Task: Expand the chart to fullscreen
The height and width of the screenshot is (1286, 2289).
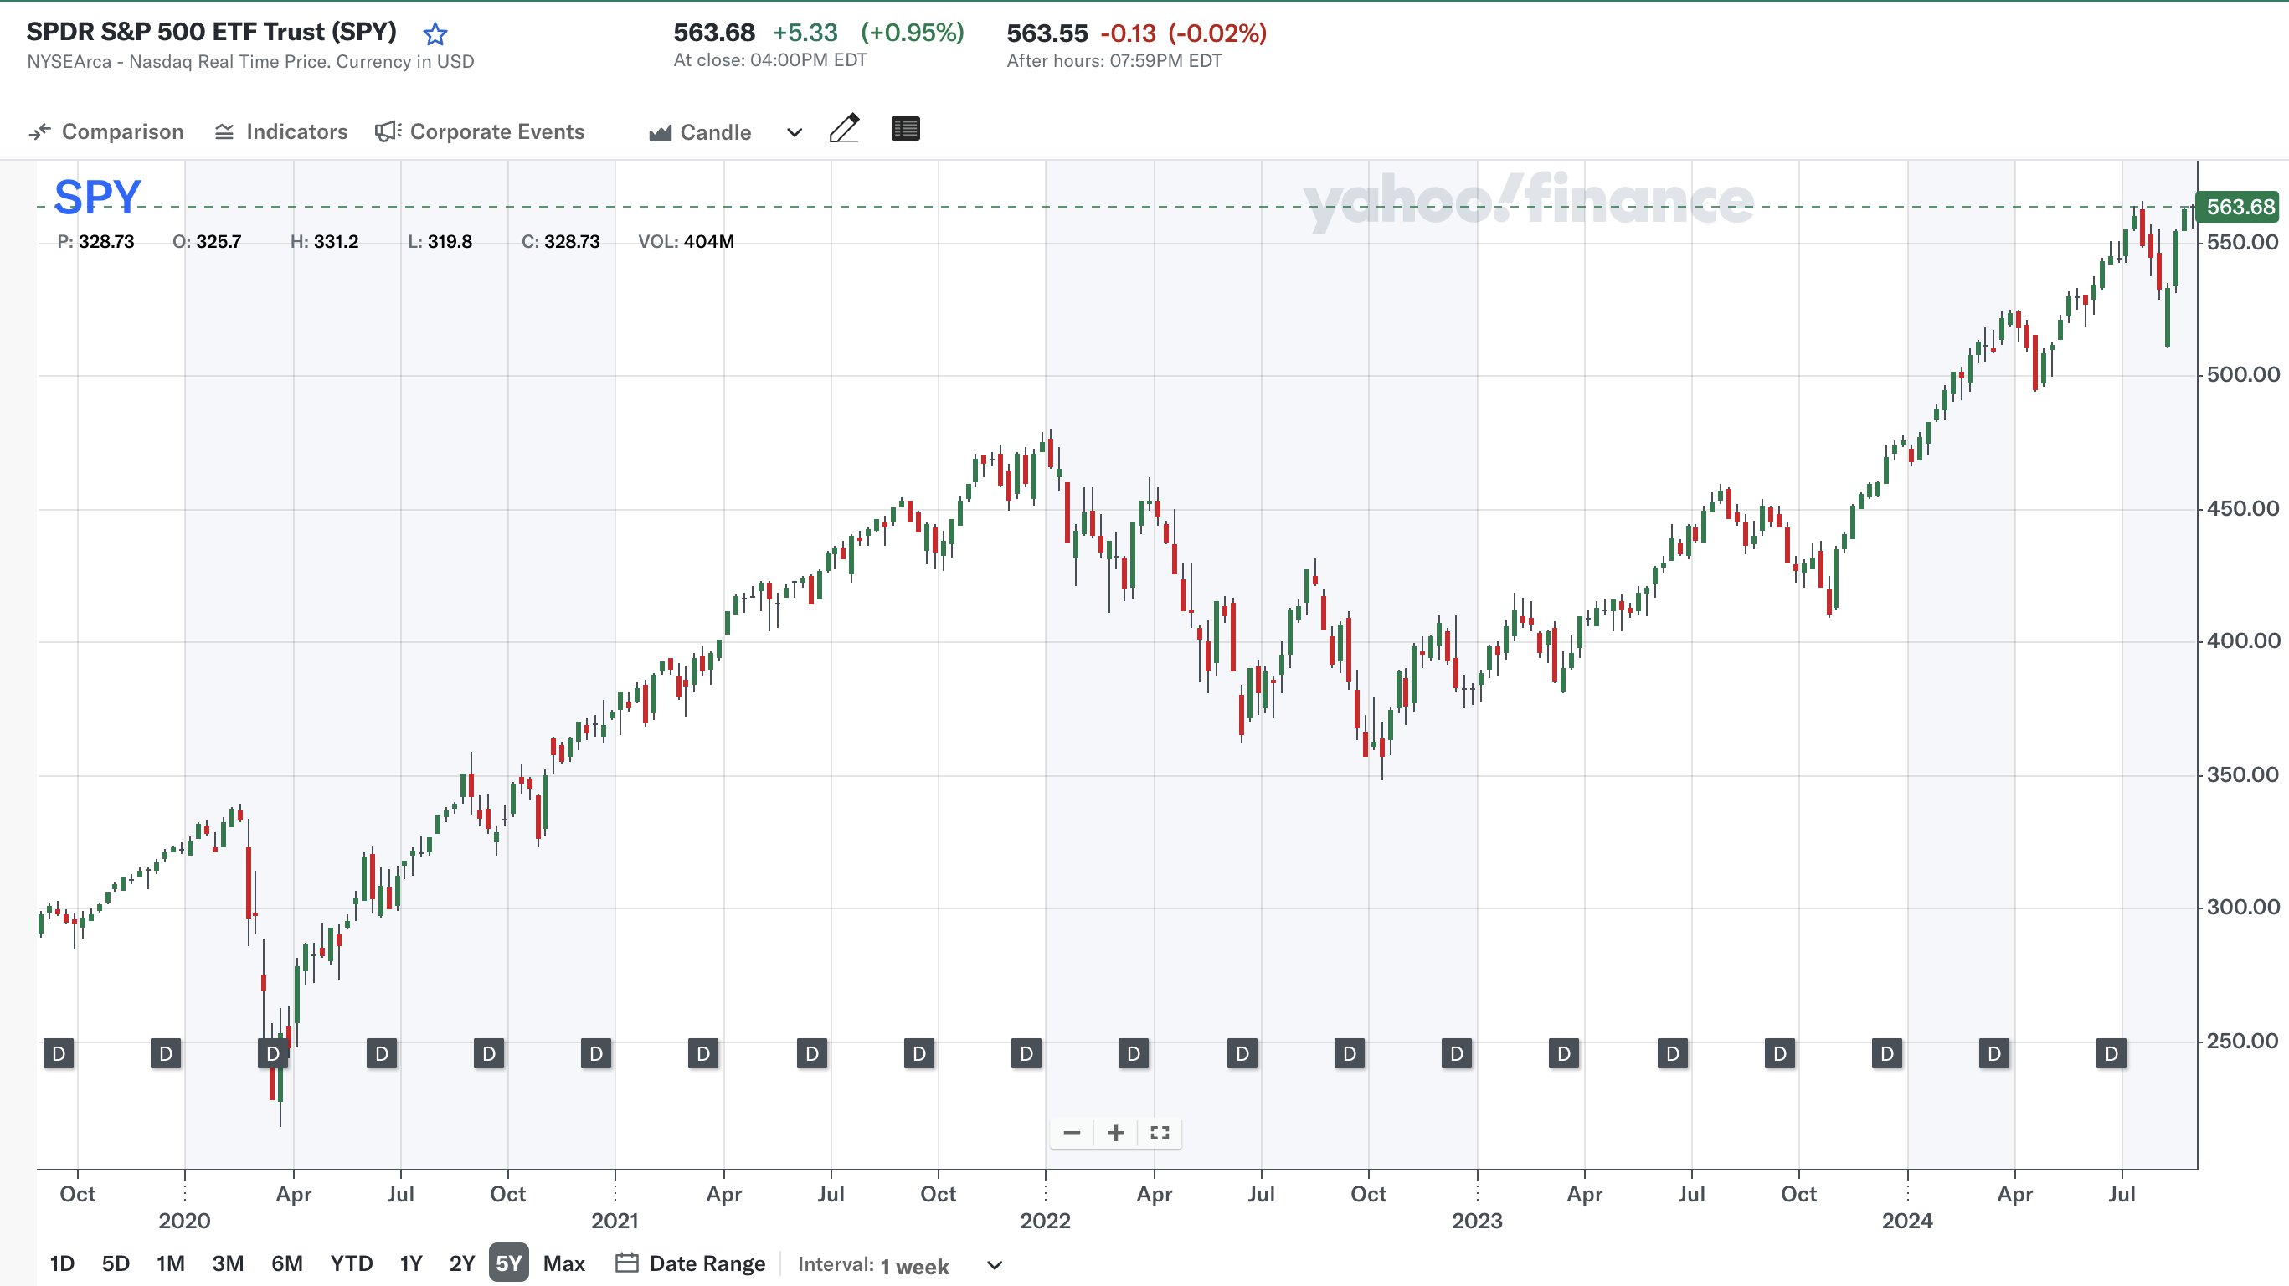Action: pyautogui.click(x=1160, y=1133)
